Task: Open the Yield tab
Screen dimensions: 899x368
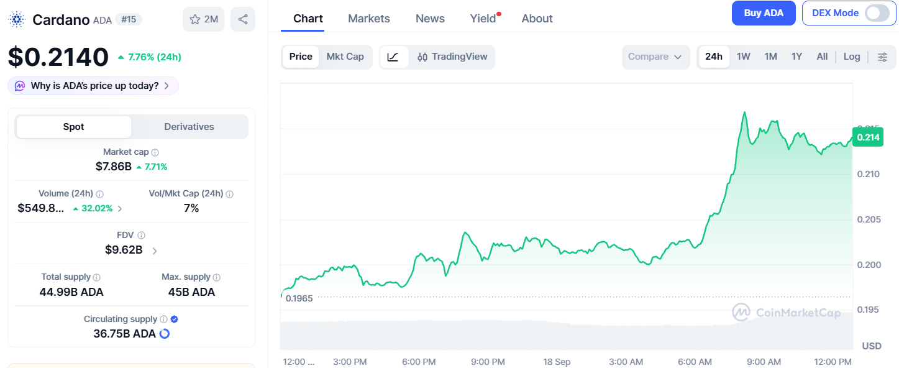Action: click(483, 19)
